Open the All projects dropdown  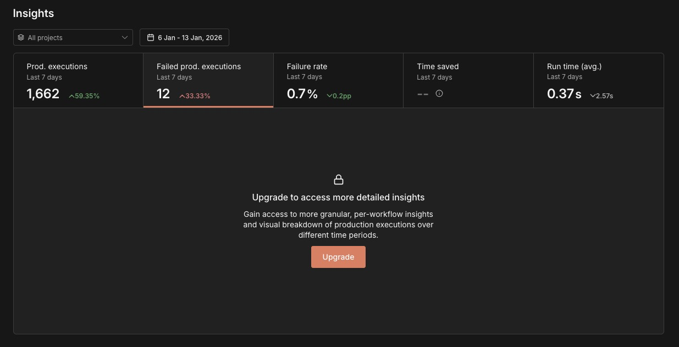coord(73,37)
